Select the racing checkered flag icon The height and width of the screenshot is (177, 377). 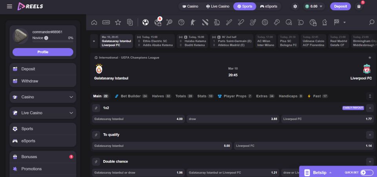(x=337, y=22)
